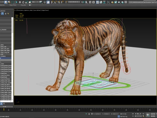Screen dimensions: 157x118
Task: Go to the next frame
Action: click(141, 114)
